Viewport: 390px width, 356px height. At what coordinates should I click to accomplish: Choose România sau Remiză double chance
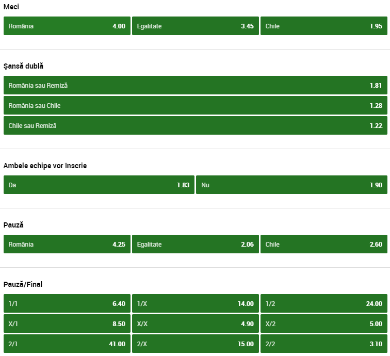[x=195, y=85]
